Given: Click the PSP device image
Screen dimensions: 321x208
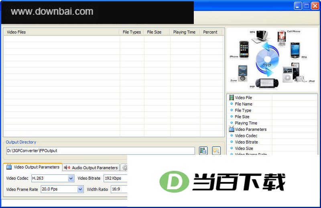Looking at the screenshot, I should pyautogui.click(x=267, y=83).
